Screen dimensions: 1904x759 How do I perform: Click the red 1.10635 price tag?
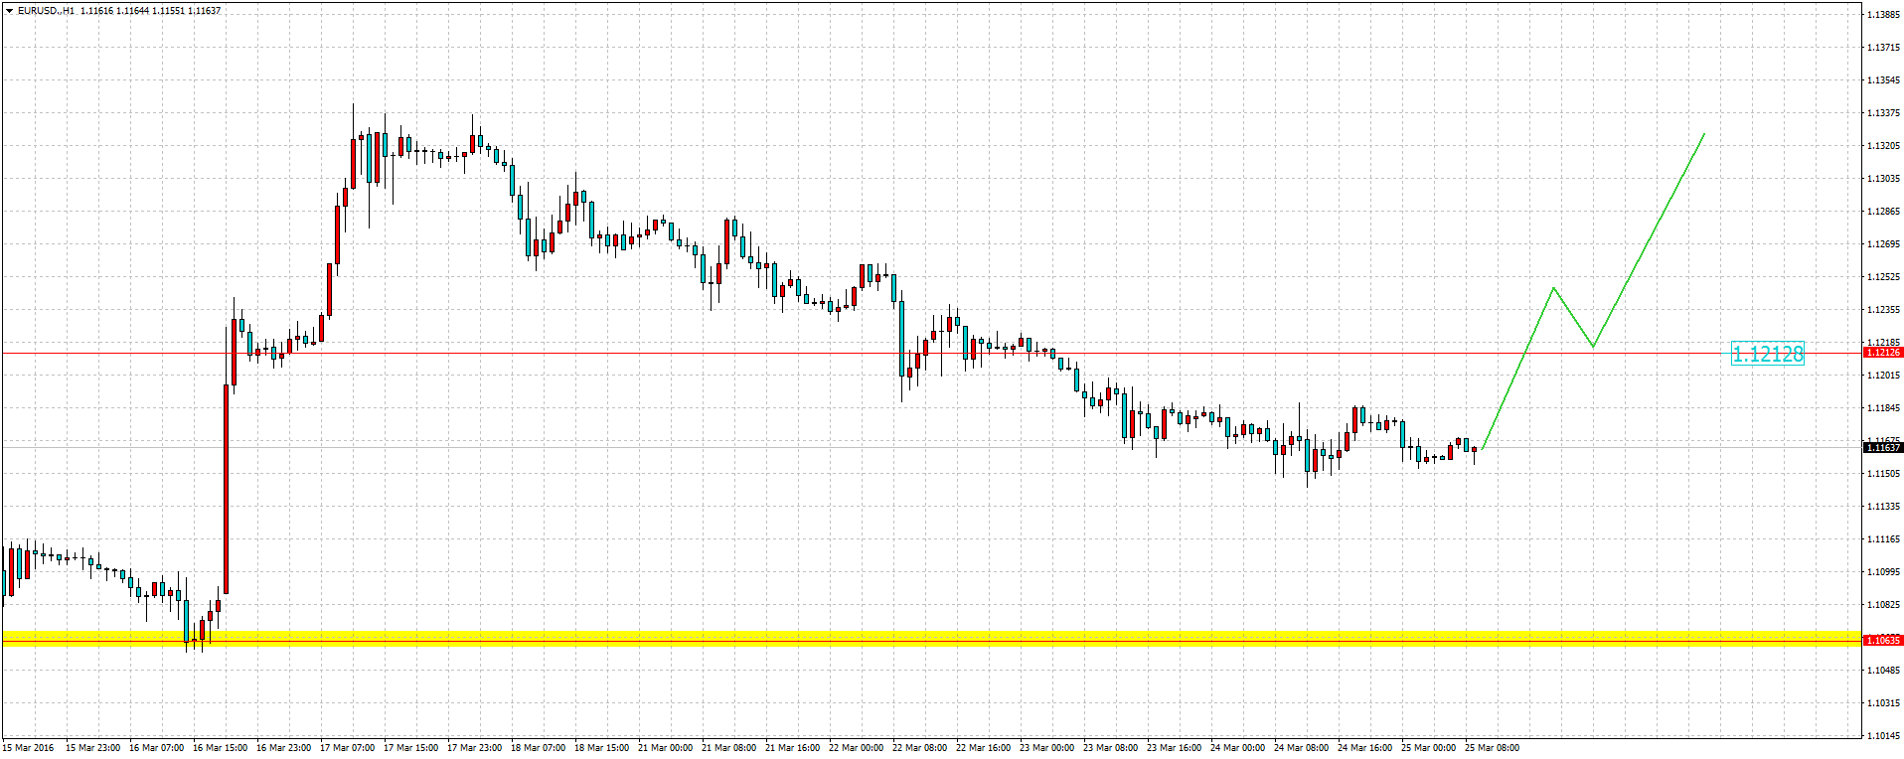pos(1882,641)
